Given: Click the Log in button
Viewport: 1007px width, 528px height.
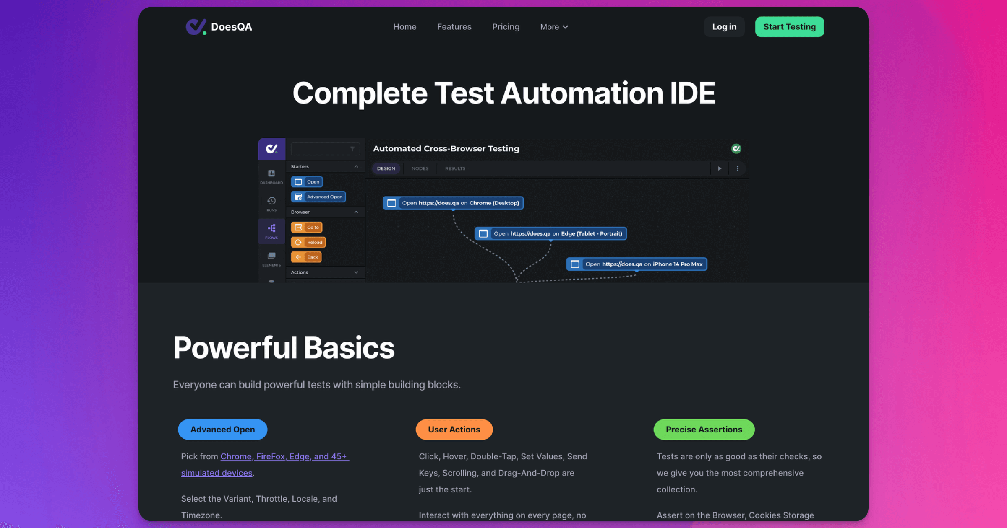Looking at the screenshot, I should [x=724, y=27].
